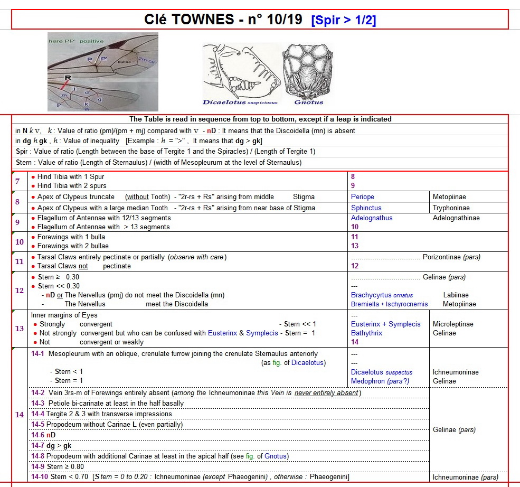Open the Sphinctus genus link
This screenshot has height=487, width=520.
point(366,208)
